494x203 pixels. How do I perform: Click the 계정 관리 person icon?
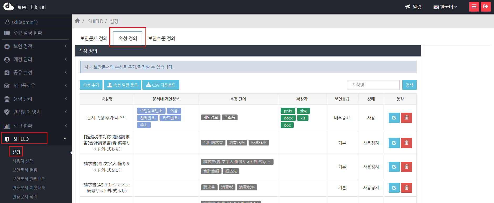click(7, 60)
